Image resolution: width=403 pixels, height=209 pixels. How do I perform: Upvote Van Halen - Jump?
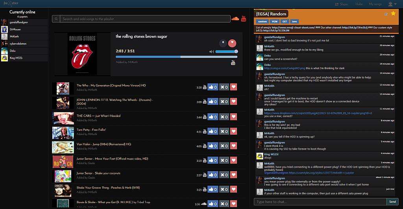point(213,146)
